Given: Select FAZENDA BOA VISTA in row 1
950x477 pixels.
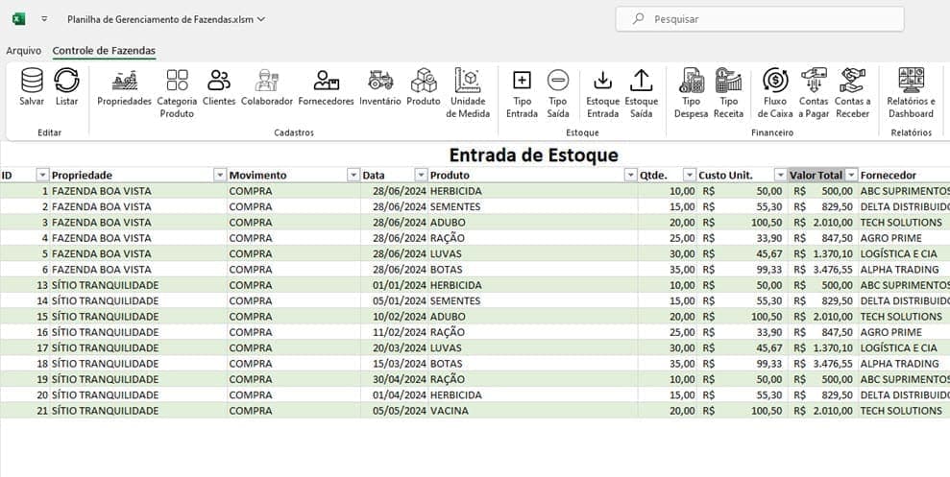Looking at the screenshot, I should 138,191.
